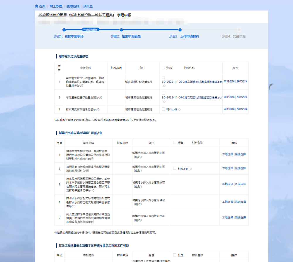
Task: Check the 材料.pdf checkbox in row 3
Action: [x=163, y=109]
